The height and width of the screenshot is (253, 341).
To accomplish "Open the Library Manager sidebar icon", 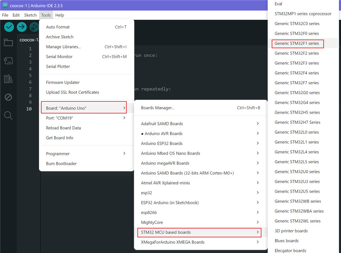I will point(8,79).
